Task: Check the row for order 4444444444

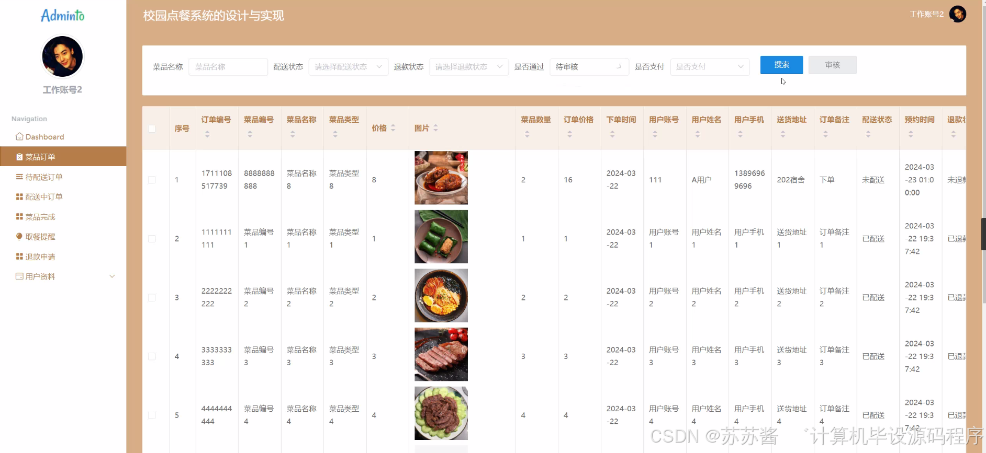Action: click(152, 415)
